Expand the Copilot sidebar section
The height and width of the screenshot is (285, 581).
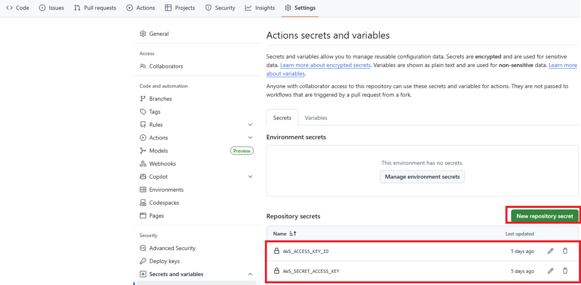(x=250, y=177)
